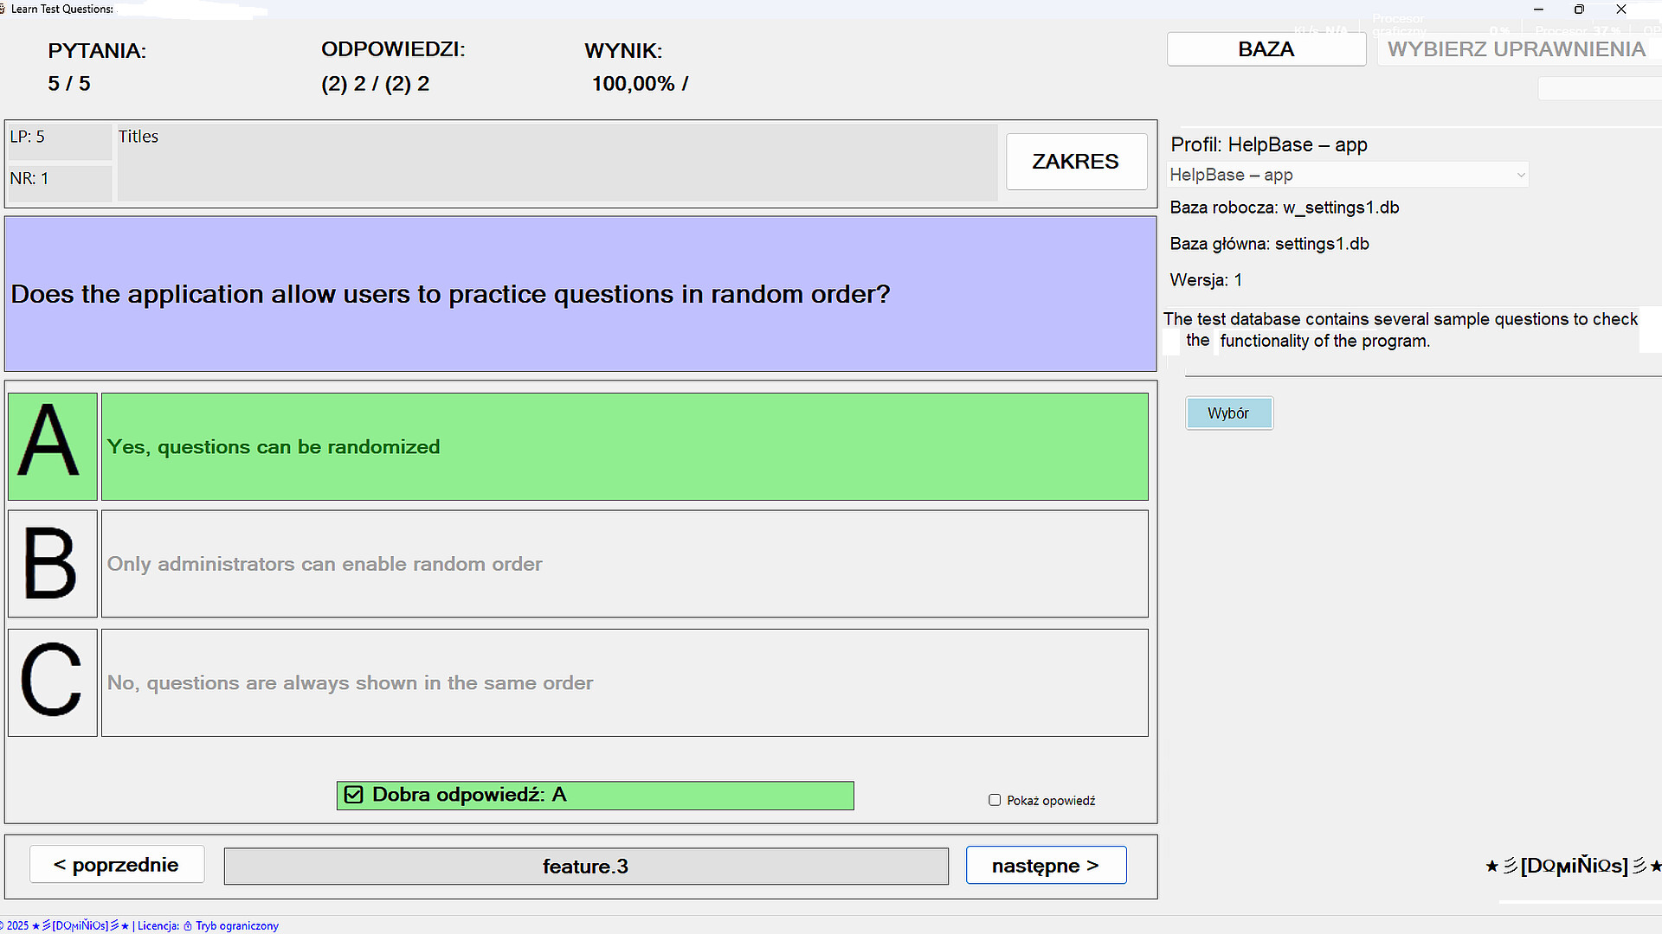Click the BAZA button
1662x934 pixels.
[1266, 48]
